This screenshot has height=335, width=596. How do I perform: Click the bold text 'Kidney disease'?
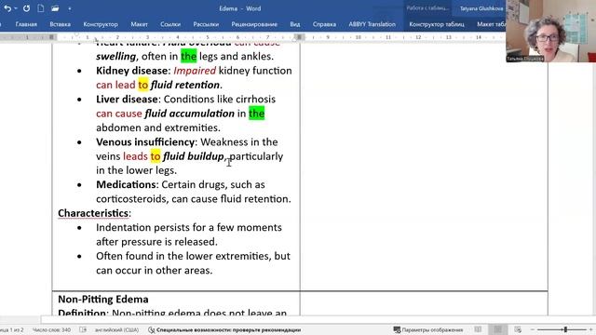[x=131, y=71]
